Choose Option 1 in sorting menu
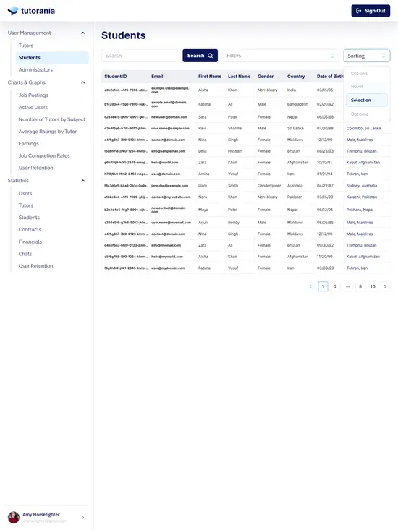Screen dimensions: 398x530 pyautogui.click(x=367, y=73)
